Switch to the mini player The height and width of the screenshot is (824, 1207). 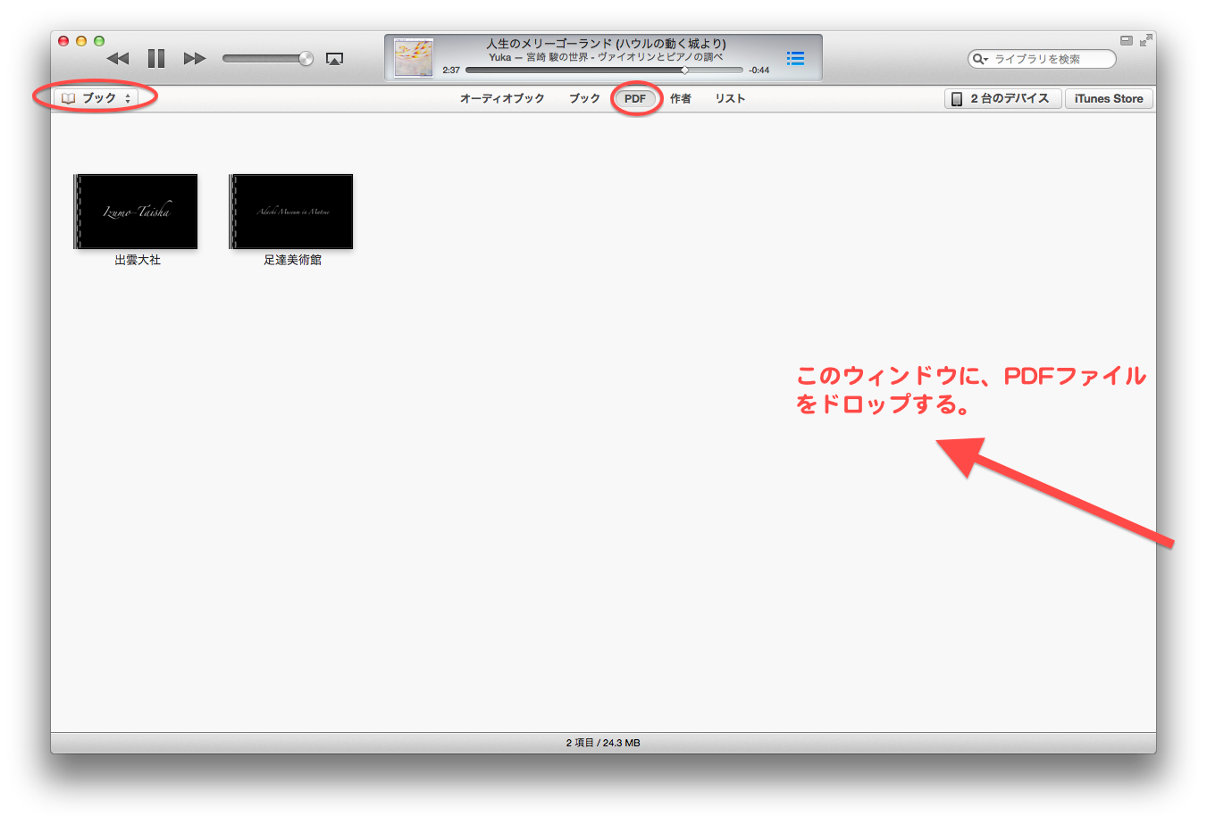click(x=1127, y=40)
